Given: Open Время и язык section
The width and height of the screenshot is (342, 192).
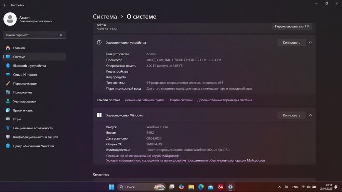Looking at the screenshot, I should (35, 110).
